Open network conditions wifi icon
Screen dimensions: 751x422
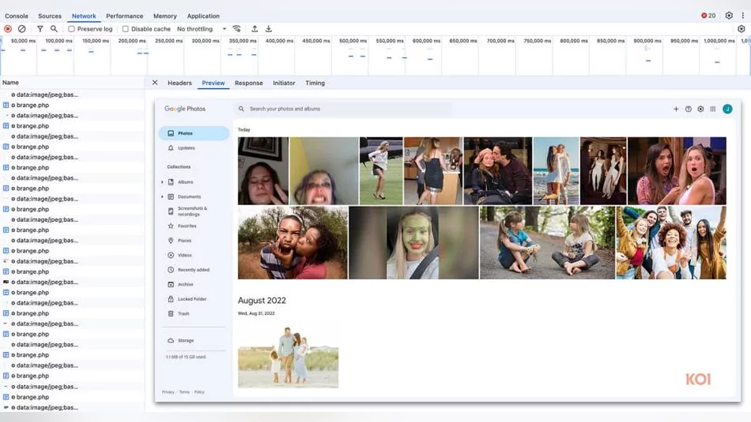[x=237, y=29]
